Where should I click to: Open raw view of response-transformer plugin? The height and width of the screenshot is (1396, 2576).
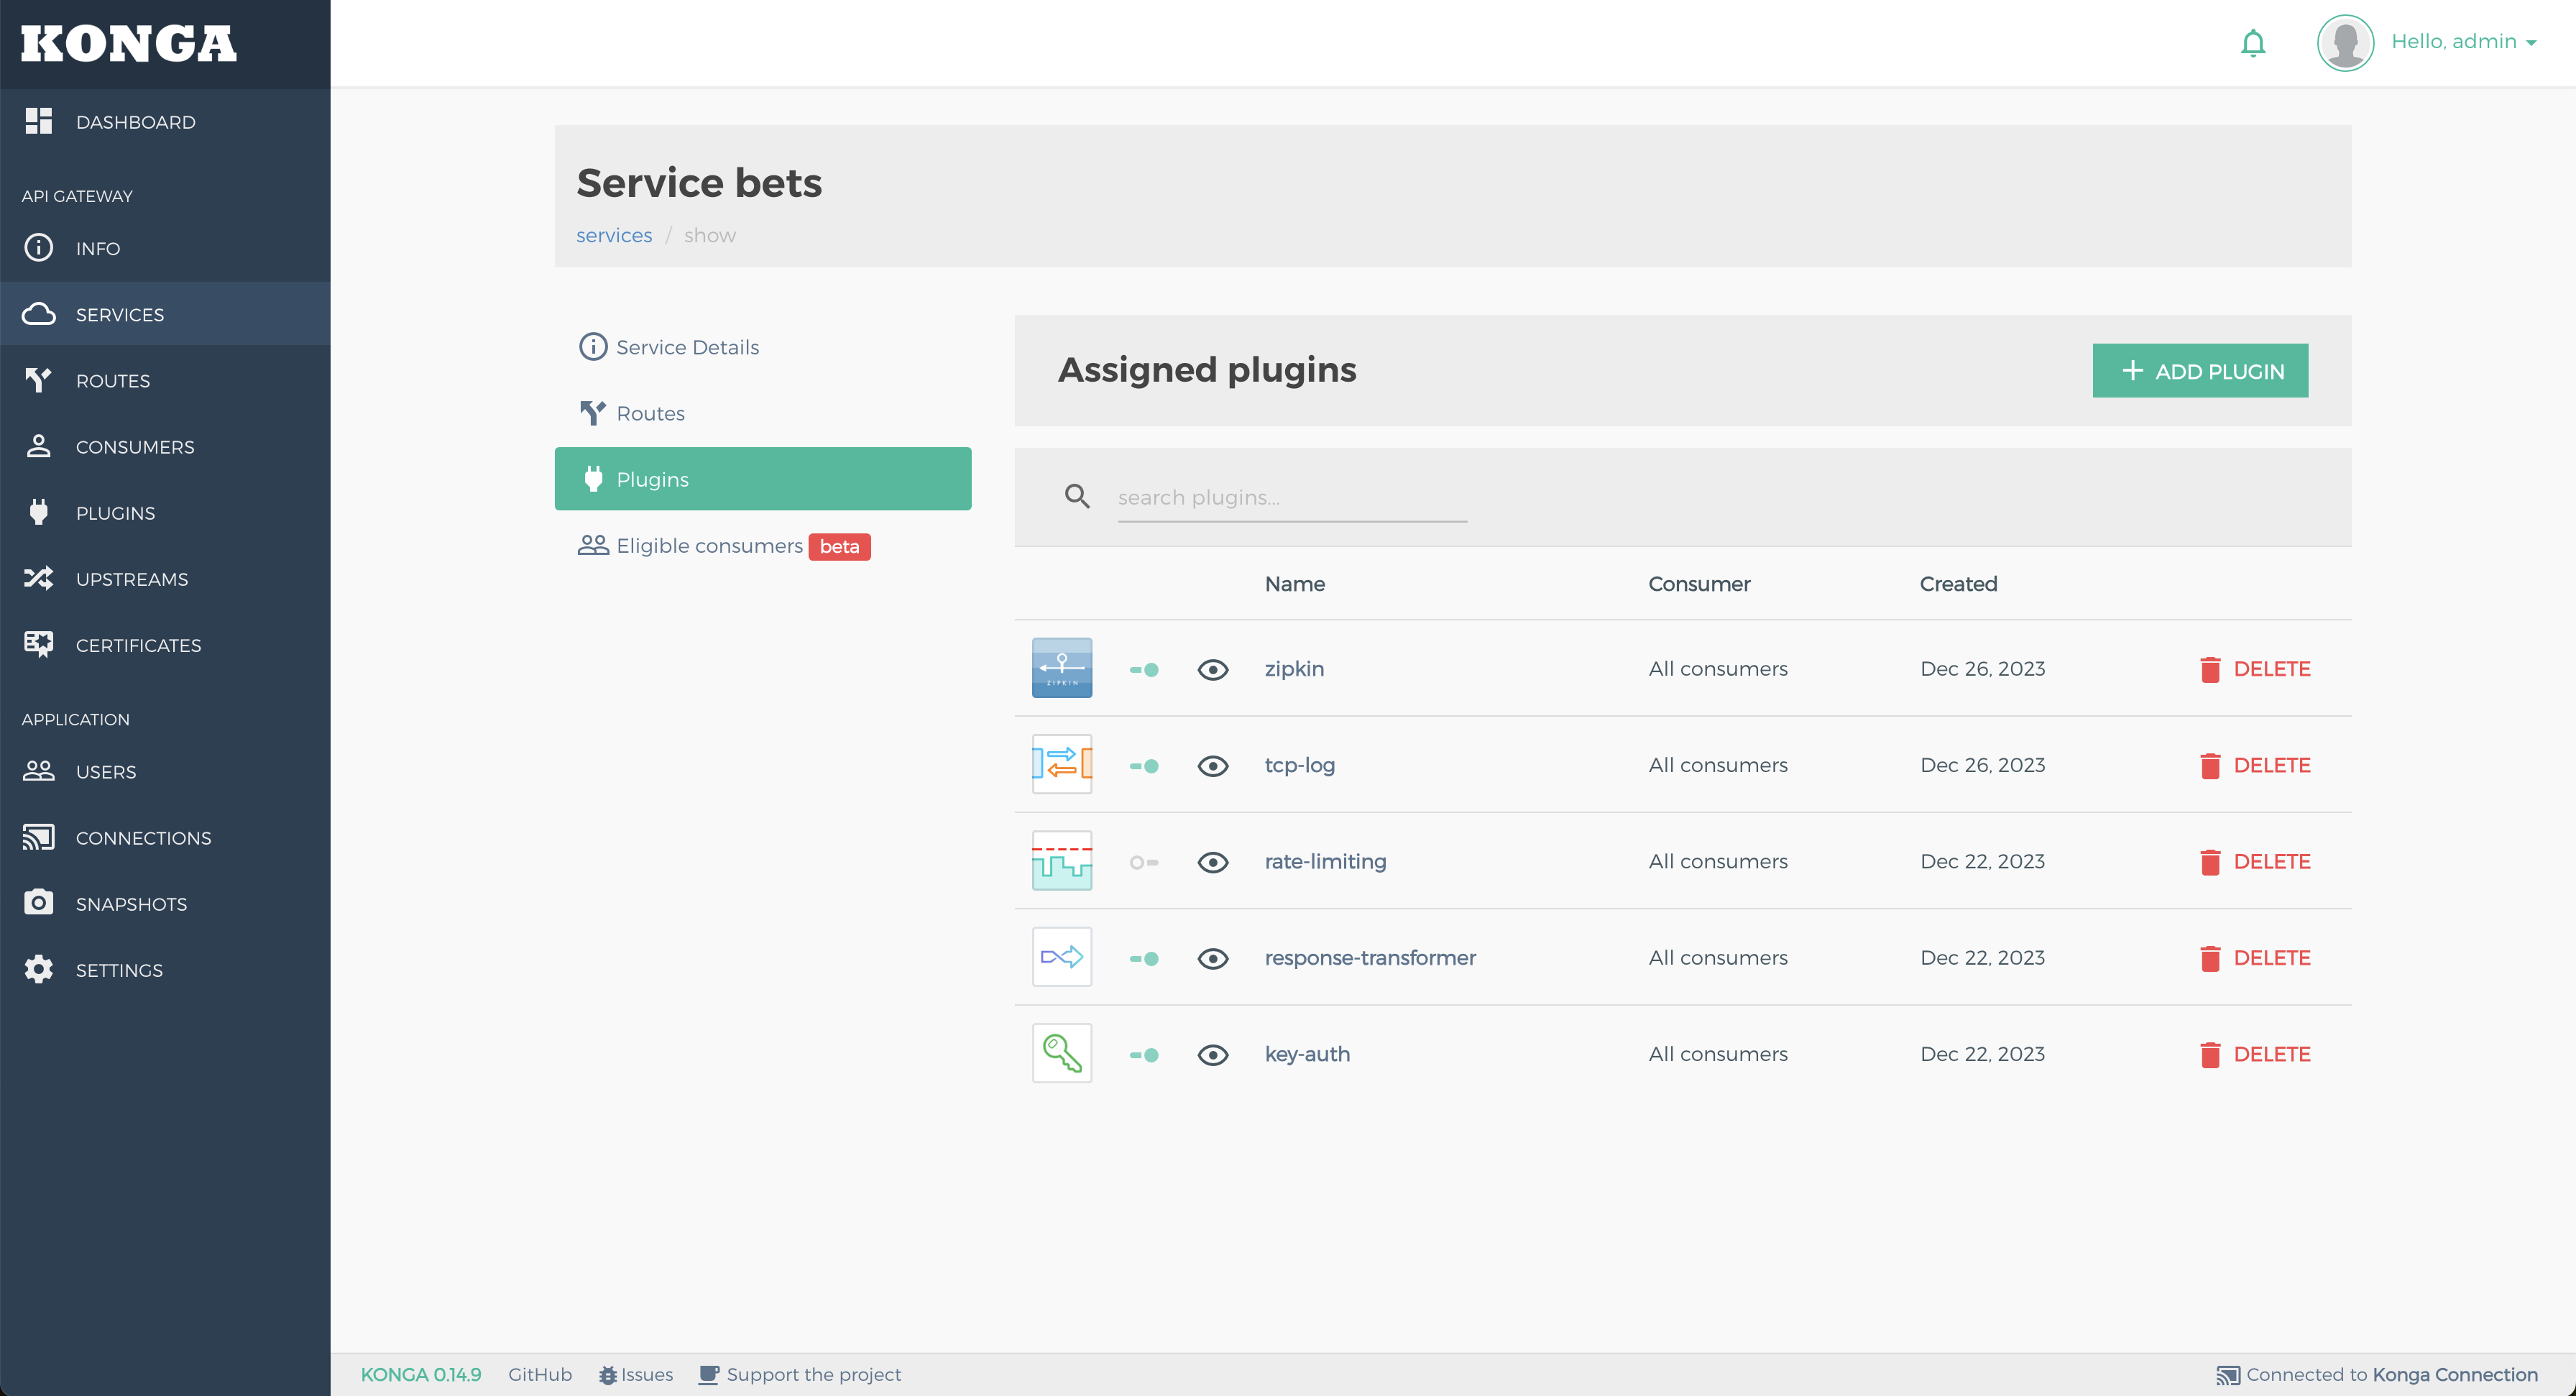[1212, 958]
